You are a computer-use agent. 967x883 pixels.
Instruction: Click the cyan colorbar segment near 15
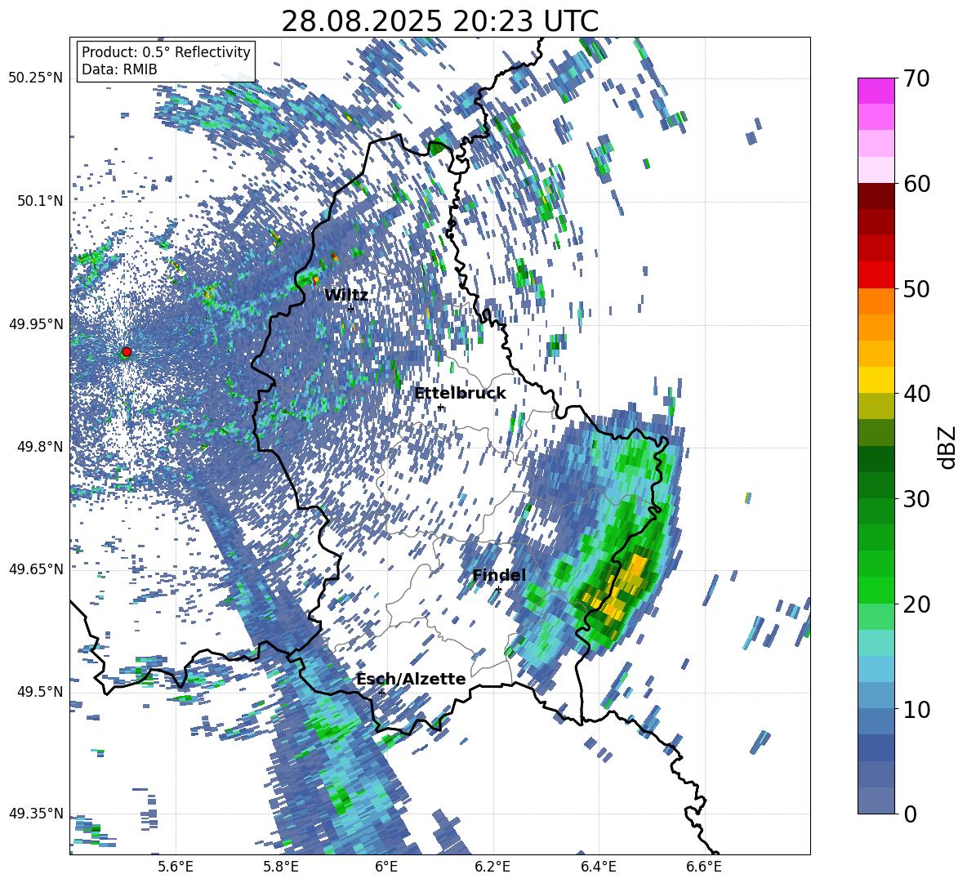pyautogui.click(x=876, y=643)
